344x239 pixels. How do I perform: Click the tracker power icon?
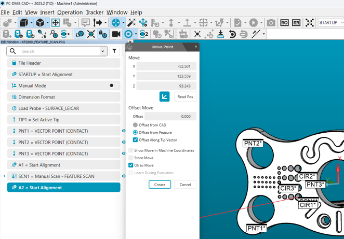[30, 34]
